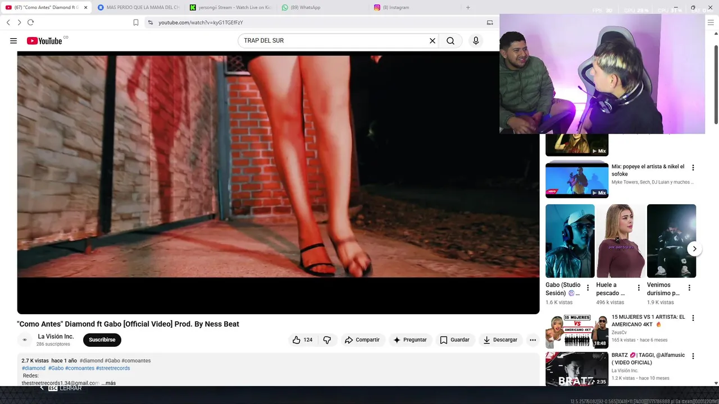Image resolution: width=719 pixels, height=404 pixels.
Task: Switch to the Instagram tab
Action: (x=415, y=7)
